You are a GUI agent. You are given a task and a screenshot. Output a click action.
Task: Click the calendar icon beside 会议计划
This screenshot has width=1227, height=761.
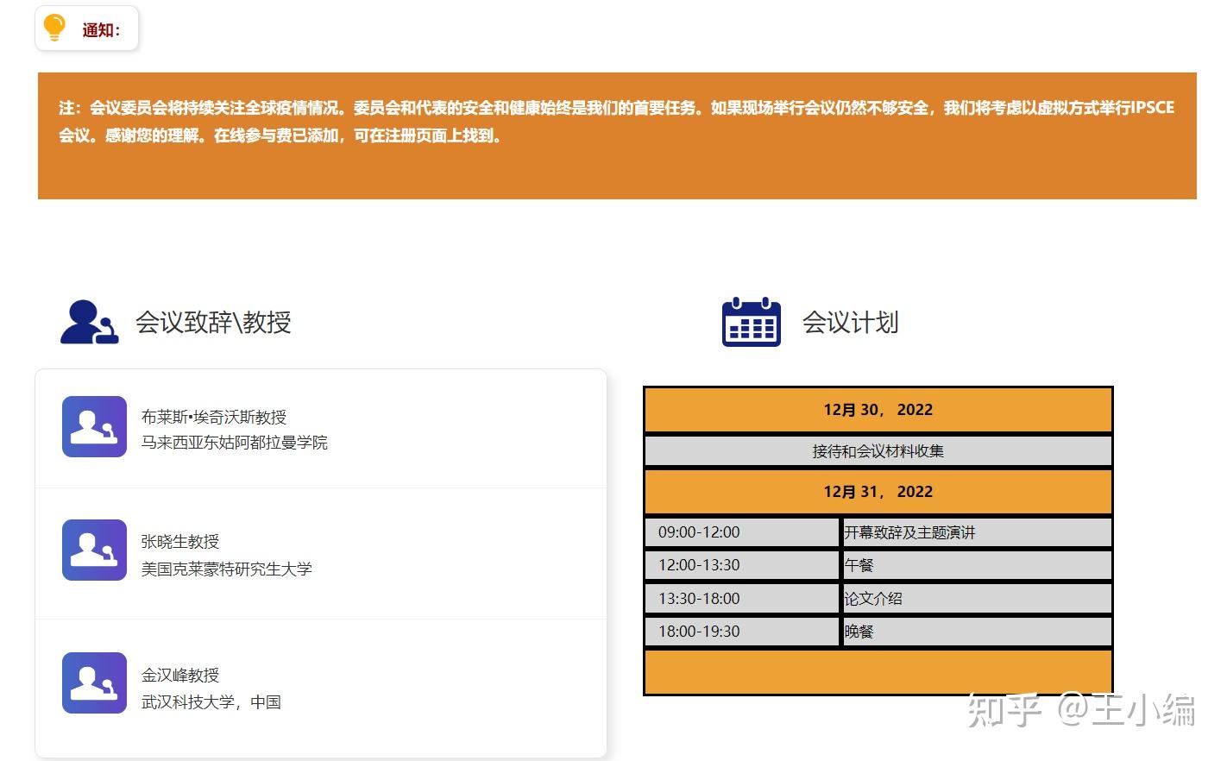(750, 323)
